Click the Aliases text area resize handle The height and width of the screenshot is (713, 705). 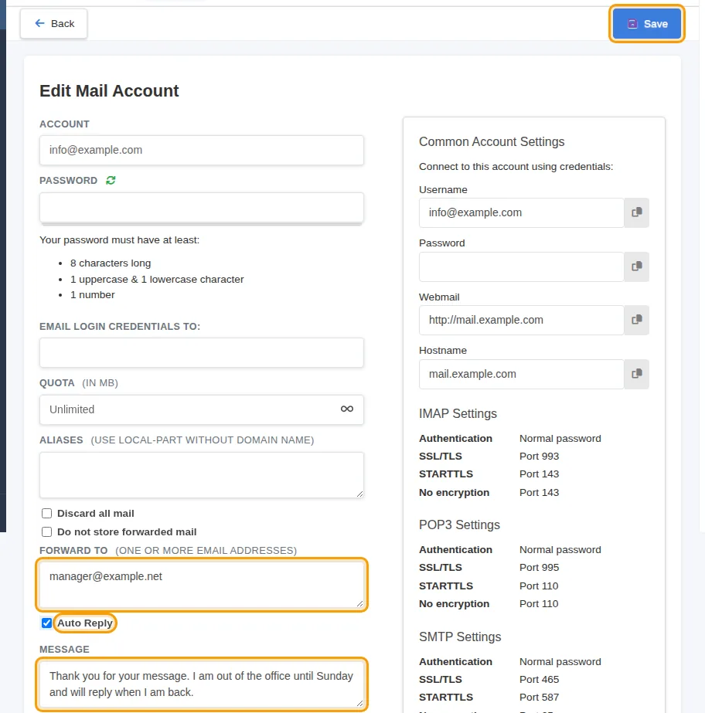click(x=359, y=494)
